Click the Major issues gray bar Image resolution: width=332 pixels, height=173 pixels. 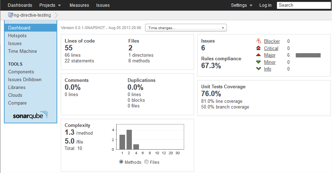(308, 55)
